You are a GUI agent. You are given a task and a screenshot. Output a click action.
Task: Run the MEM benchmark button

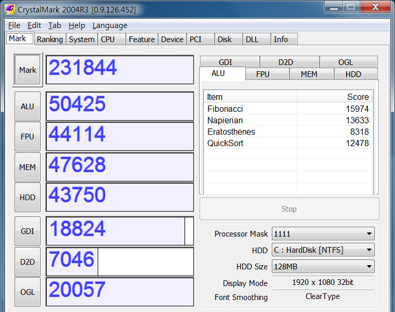(28, 167)
